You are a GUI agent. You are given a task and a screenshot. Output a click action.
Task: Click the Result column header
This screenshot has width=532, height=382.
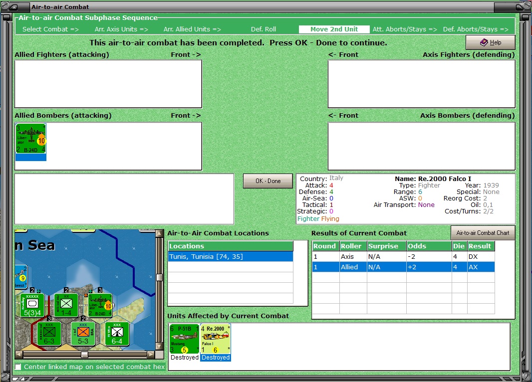pos(481,246)
